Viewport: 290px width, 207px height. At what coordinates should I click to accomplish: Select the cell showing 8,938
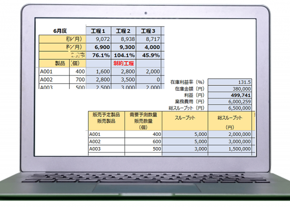point(124,39)
